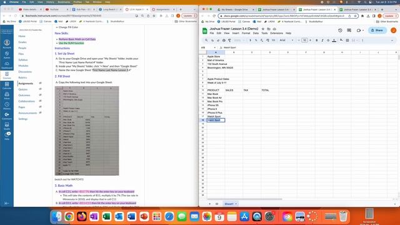
Task: Open the cell borders tool
Action: 347,40
